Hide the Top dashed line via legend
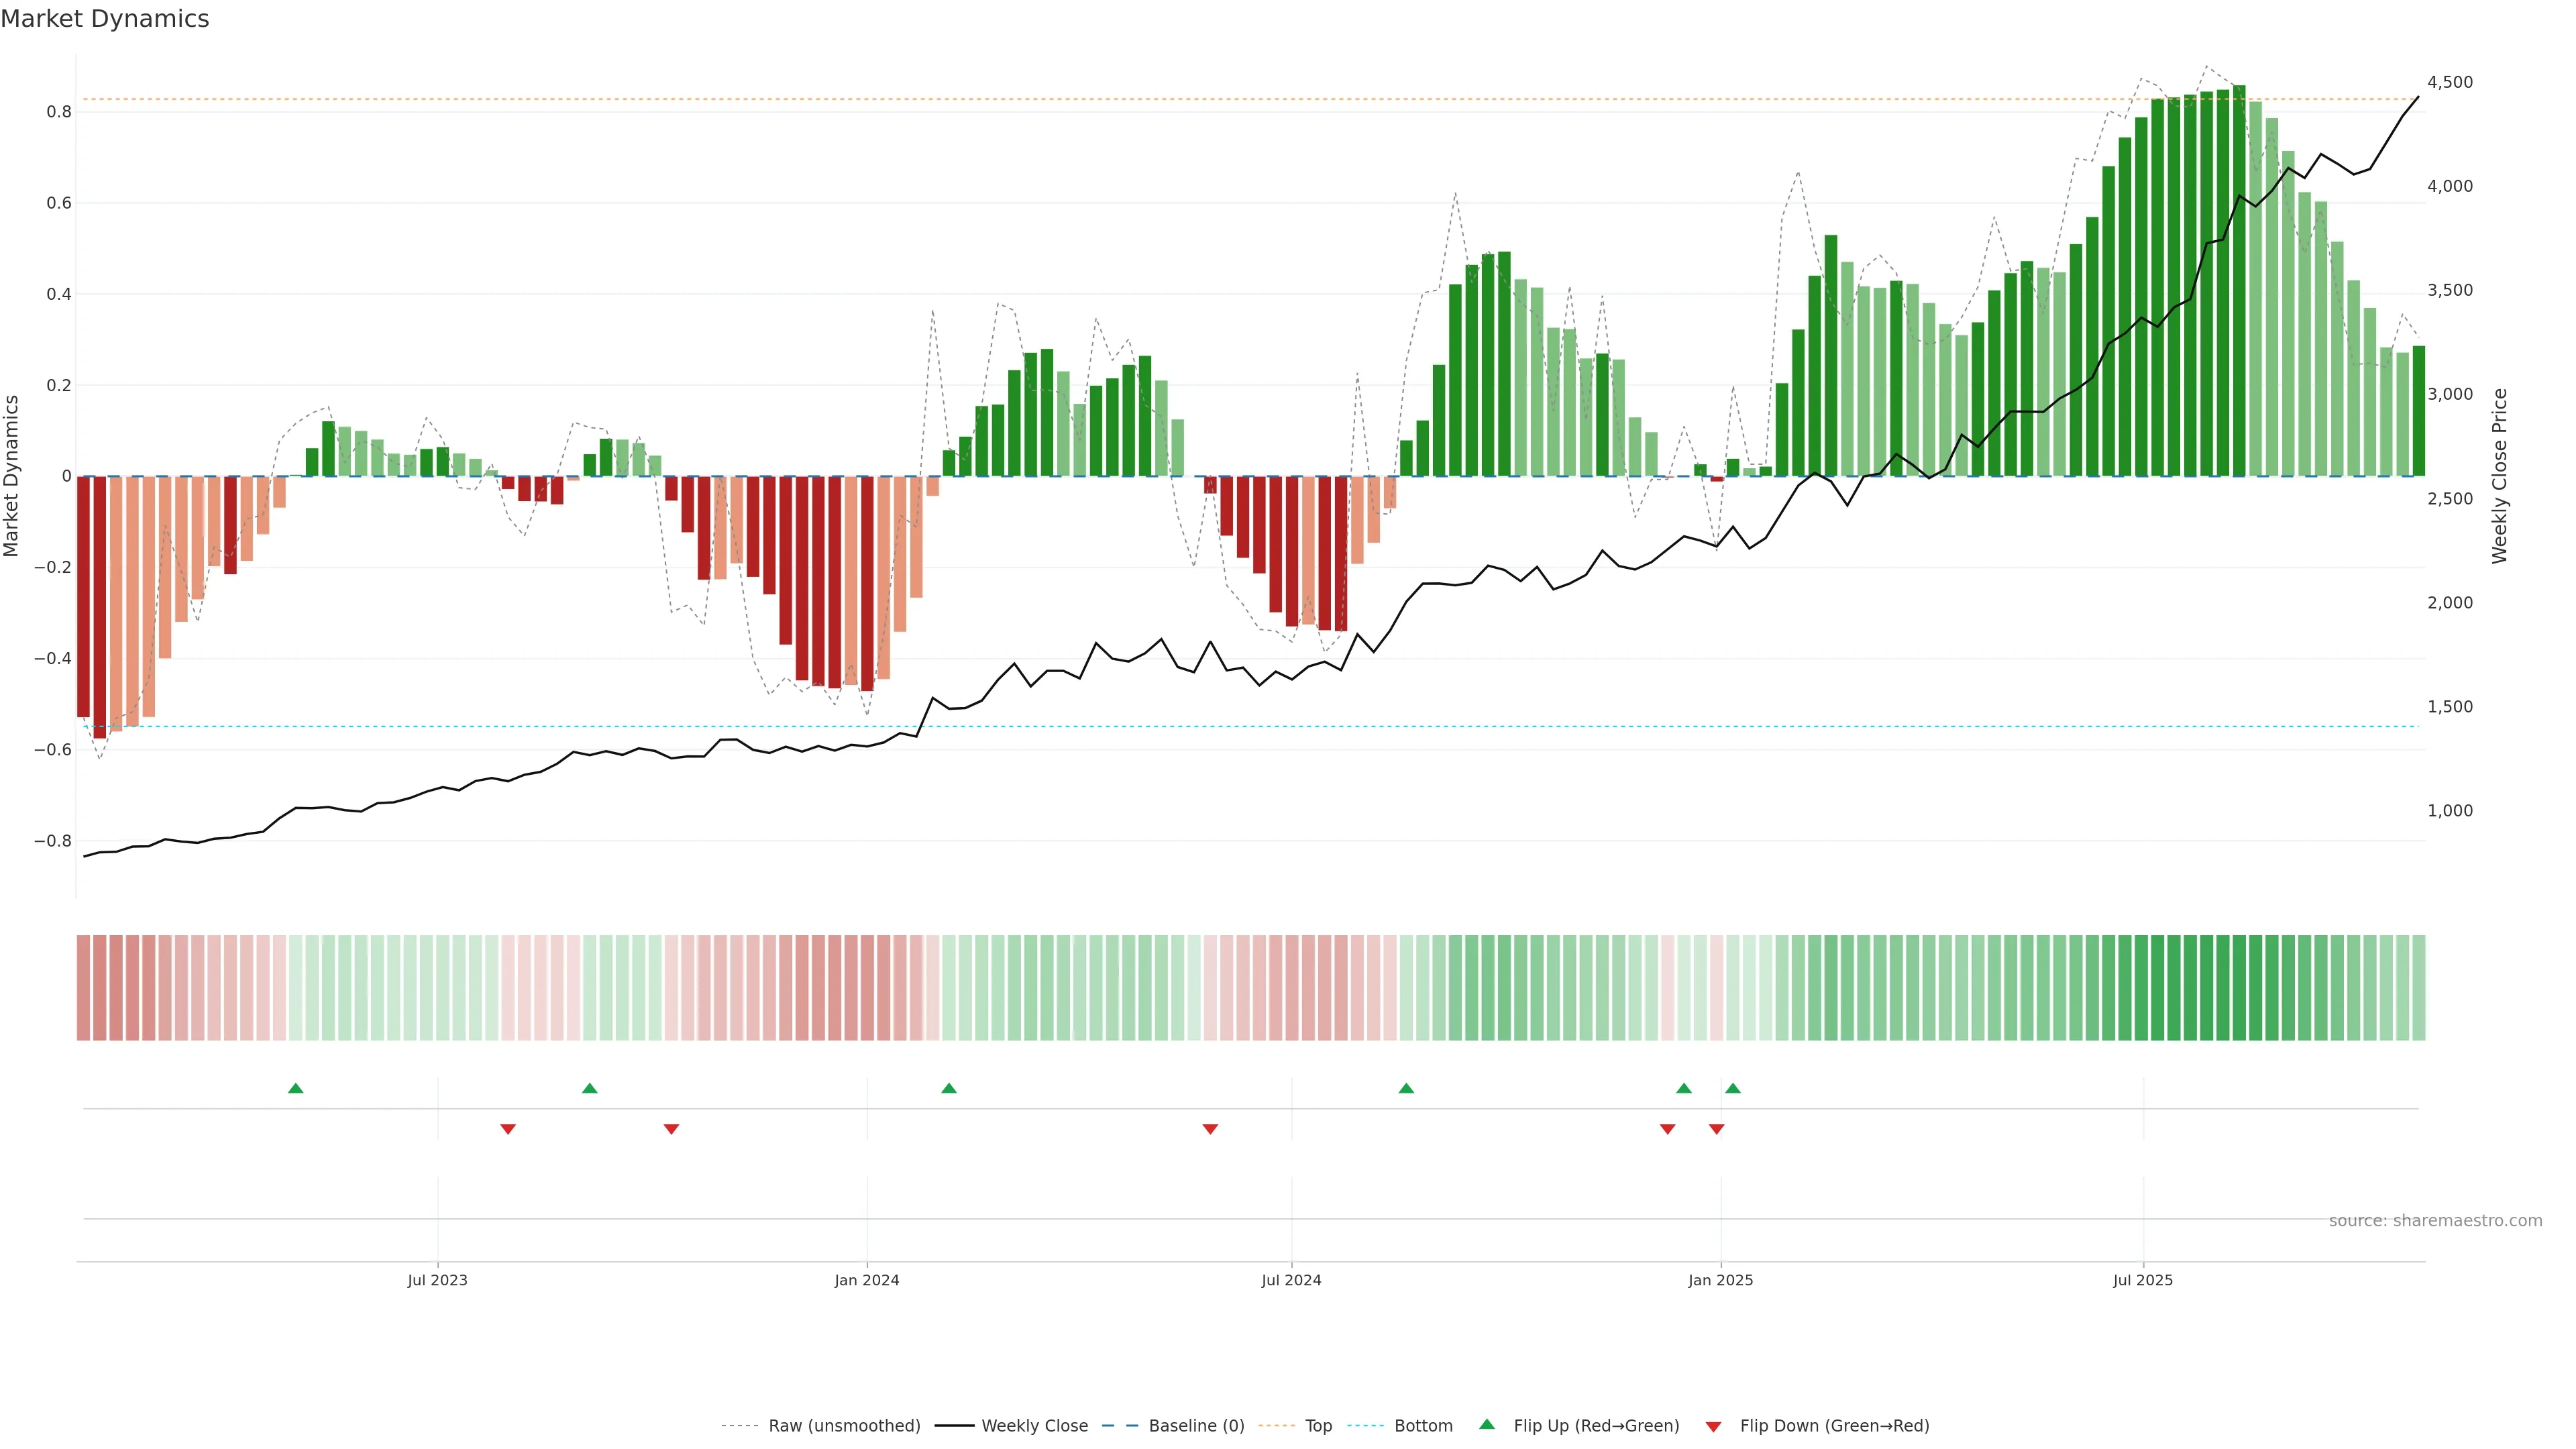This screenshot has height=1449, width=2576. 1318,1425
